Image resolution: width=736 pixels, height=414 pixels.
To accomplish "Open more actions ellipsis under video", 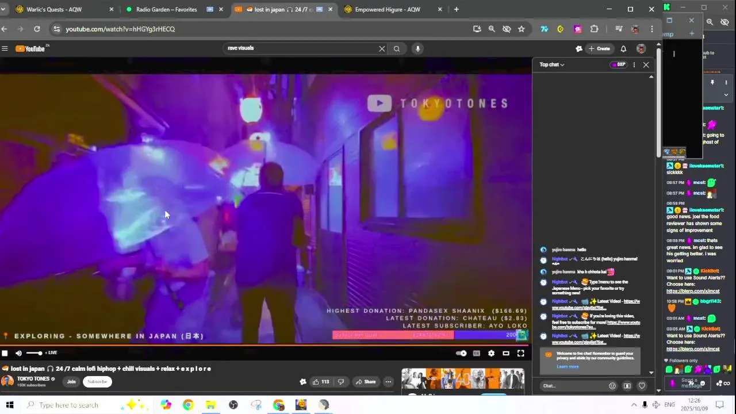I will pos(388,382).
